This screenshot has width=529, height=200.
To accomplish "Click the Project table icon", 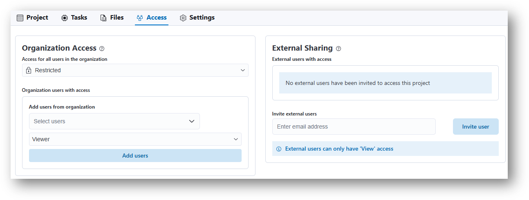I will 20,18.
